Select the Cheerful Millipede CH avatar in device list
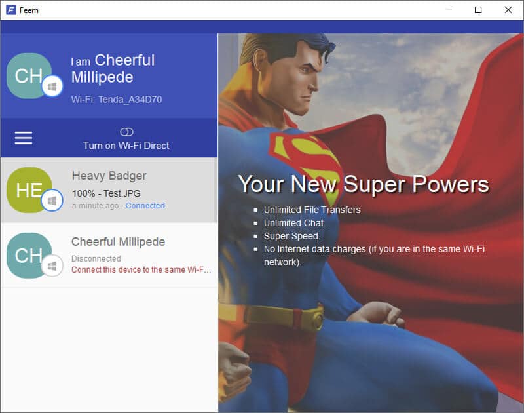The width and height of the screenshot is (524, 413). coord(29,255)
